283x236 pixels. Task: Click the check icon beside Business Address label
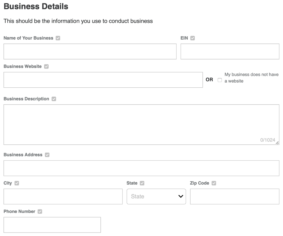[47, 155]
